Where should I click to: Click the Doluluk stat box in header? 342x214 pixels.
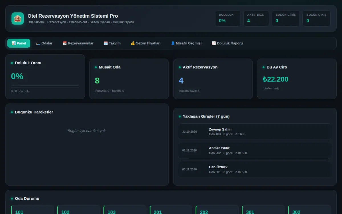click(228, 19)
